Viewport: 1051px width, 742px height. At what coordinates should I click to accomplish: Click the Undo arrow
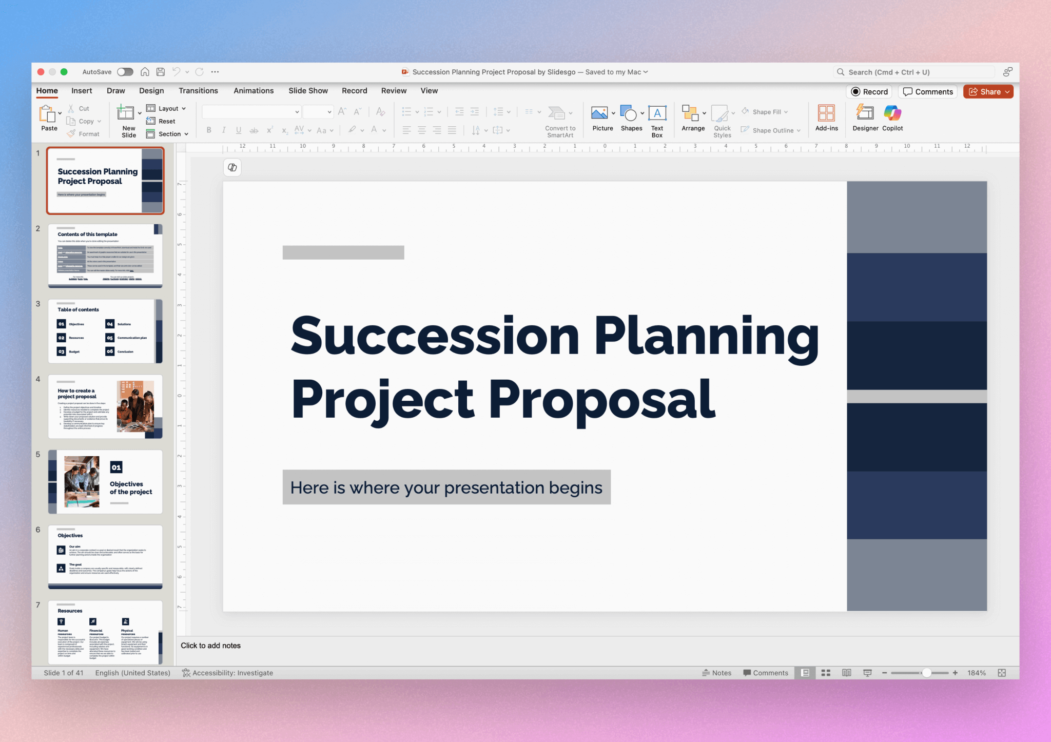(176, 72)
